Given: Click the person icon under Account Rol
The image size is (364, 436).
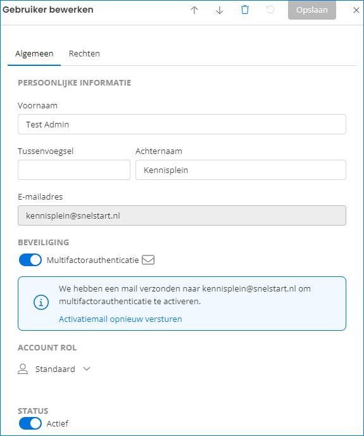Looking at the screenshot, I should pyautogui.click(x=23, y=369).
